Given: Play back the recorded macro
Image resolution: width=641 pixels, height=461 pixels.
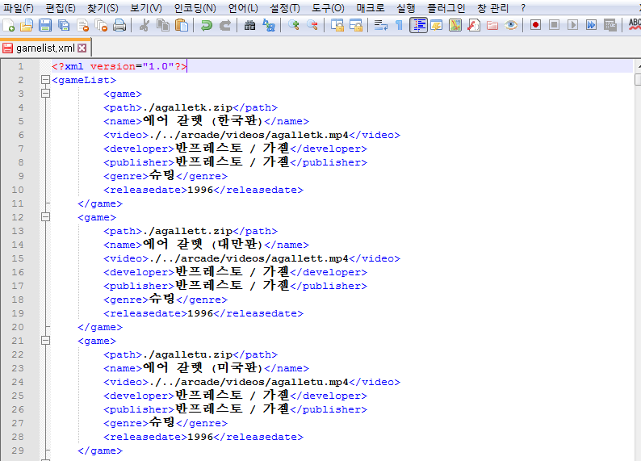Looking at the screenshot, I should pos(572,25).
